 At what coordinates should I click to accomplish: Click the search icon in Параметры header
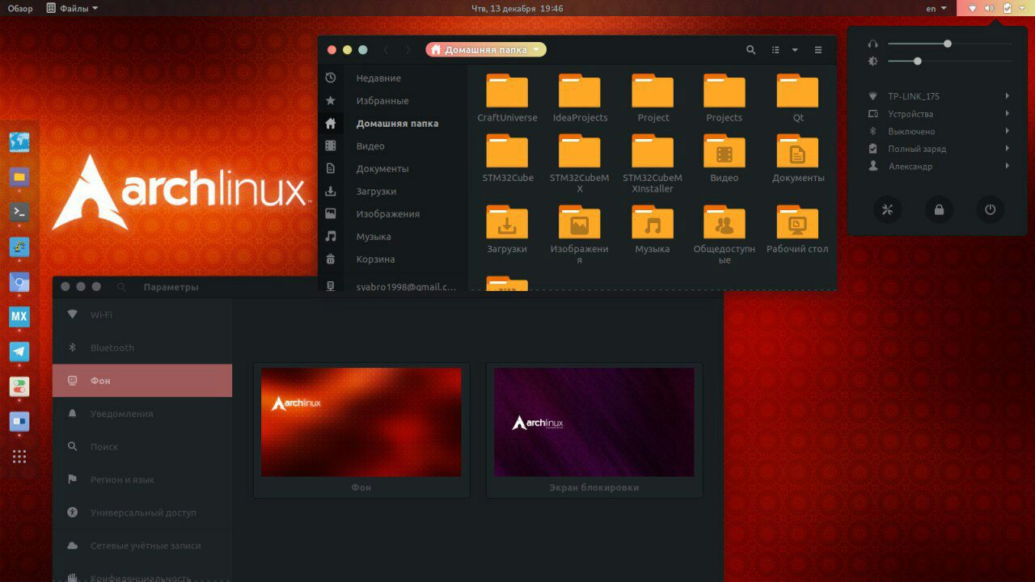pos(122,287)
